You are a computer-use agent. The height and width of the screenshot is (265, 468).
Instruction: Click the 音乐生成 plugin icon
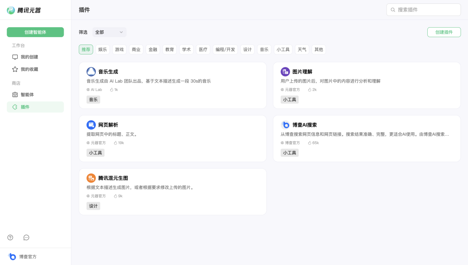tap(91, 72)
